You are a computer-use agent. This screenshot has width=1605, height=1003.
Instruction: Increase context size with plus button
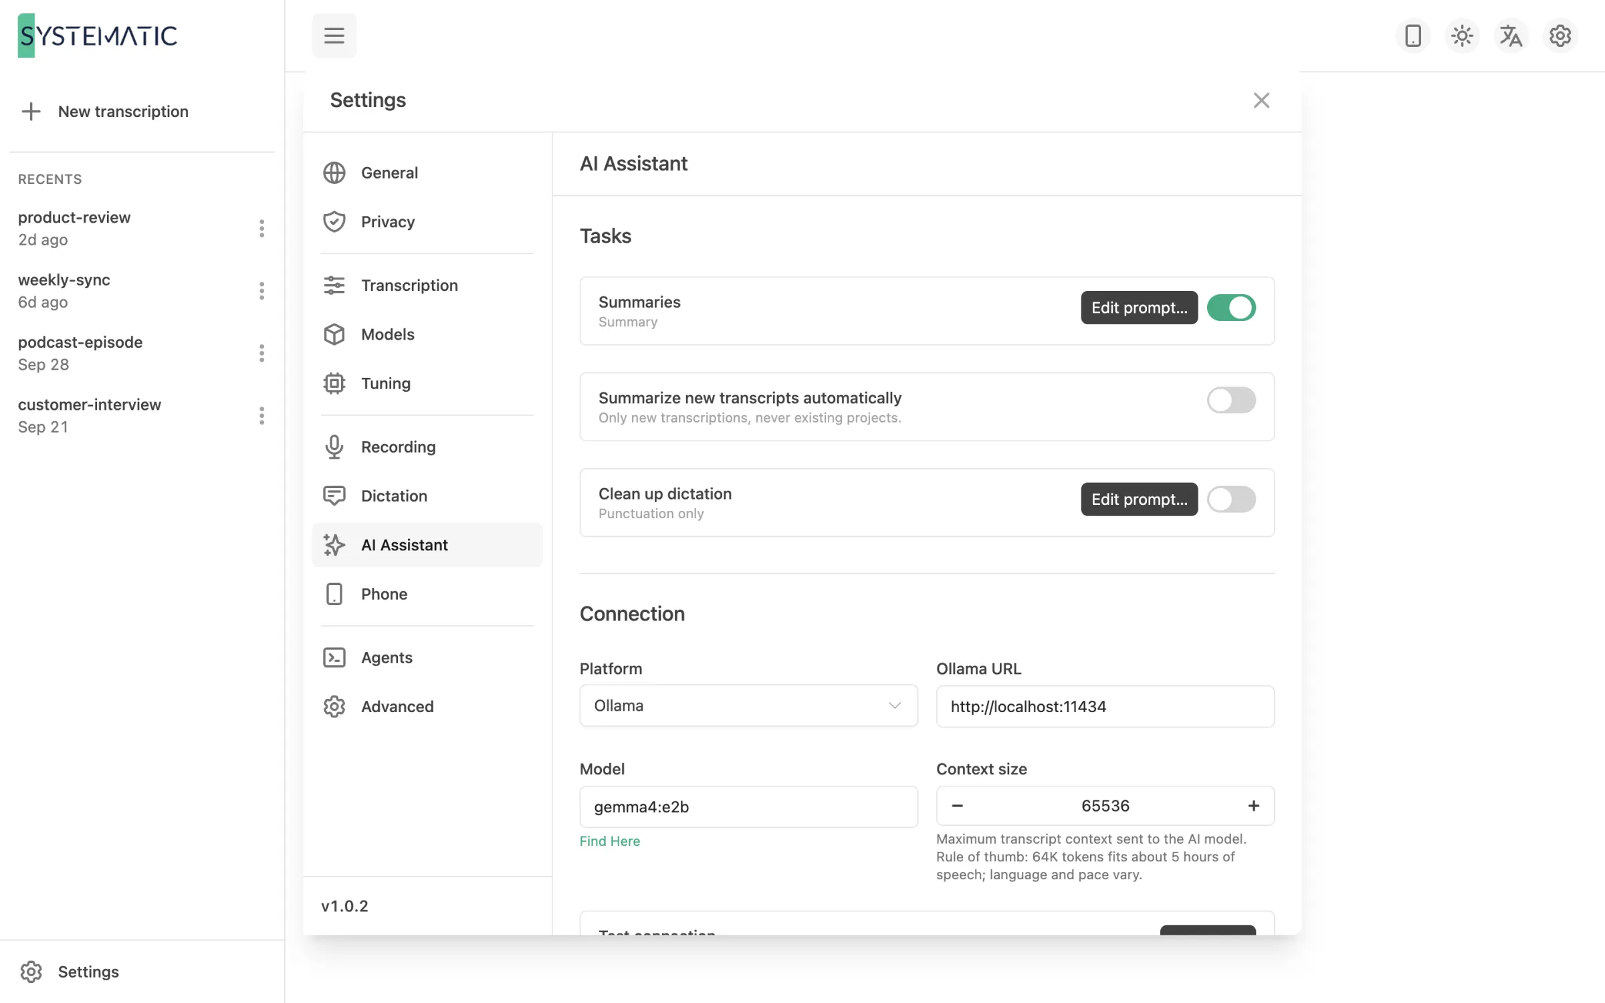1253,806
